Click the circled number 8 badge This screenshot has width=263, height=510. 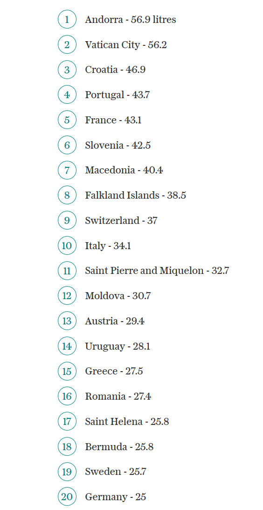tap(67, 195)
